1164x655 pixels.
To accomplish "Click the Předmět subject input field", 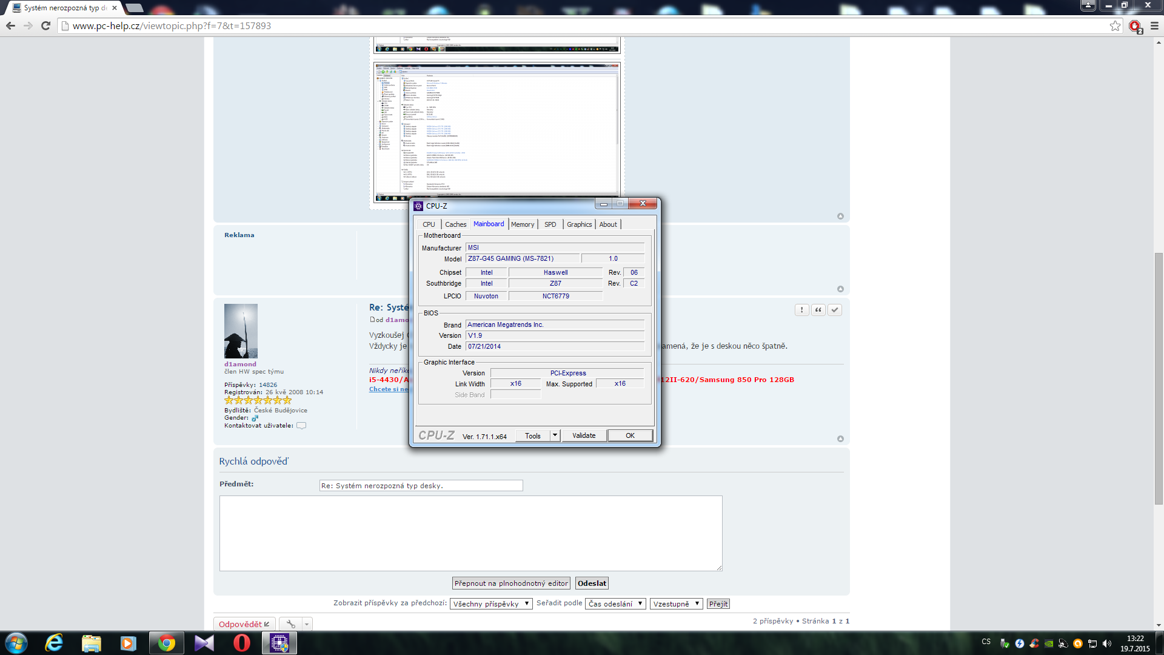I will (x=421, y=486).
